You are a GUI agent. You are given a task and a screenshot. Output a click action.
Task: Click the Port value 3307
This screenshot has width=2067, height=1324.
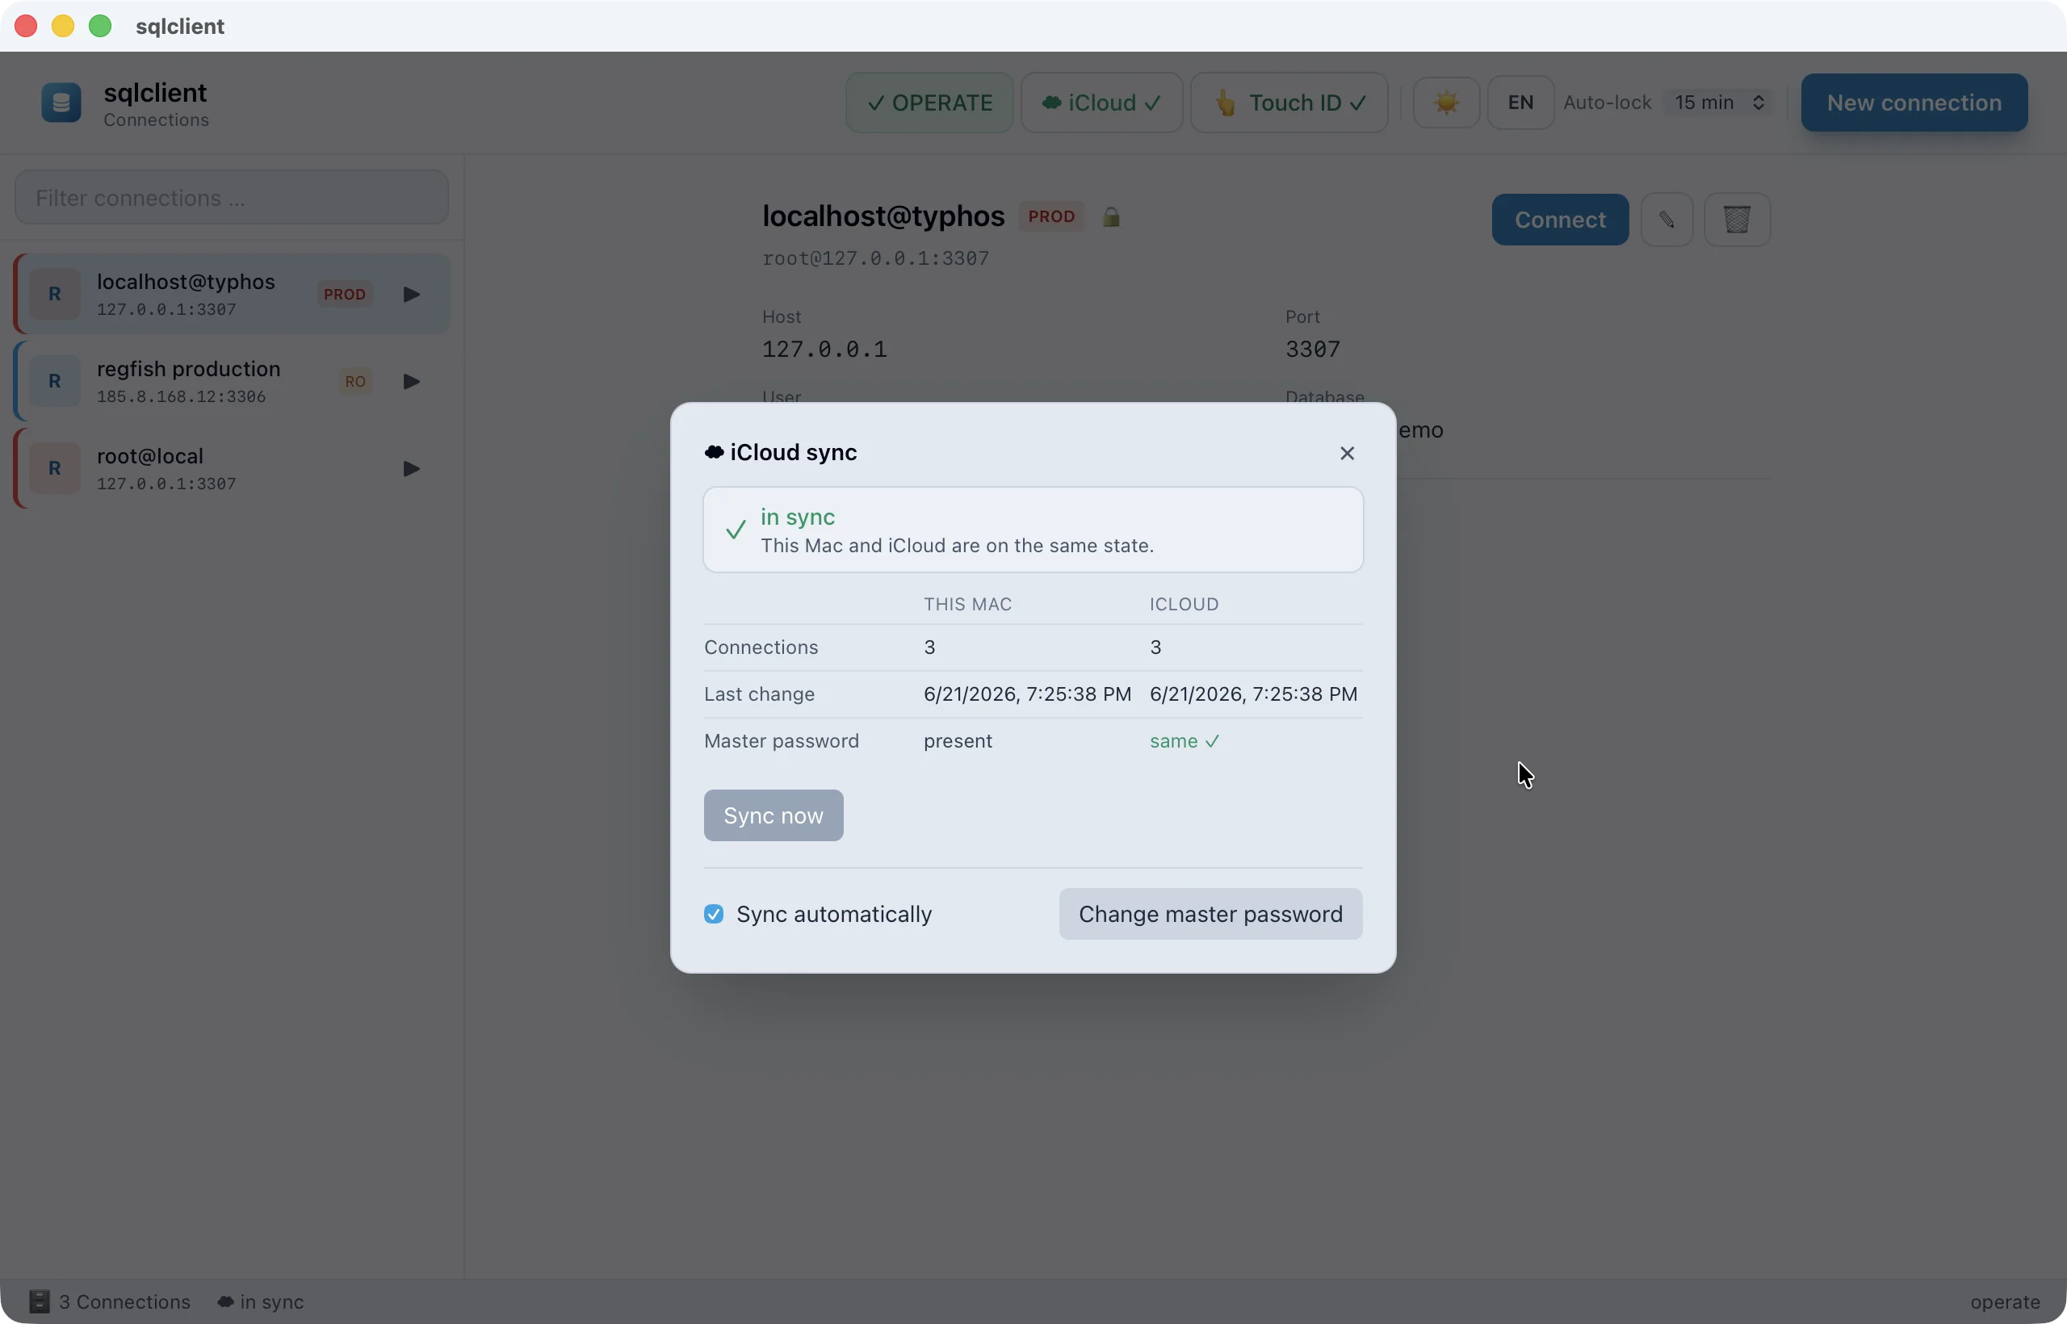[x=1312, y=349]
